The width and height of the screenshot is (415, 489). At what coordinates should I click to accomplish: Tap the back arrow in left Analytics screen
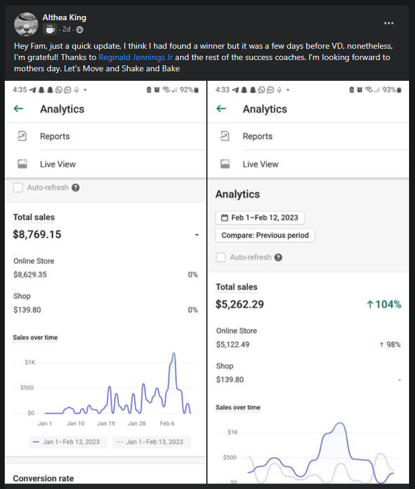point(18,109)
